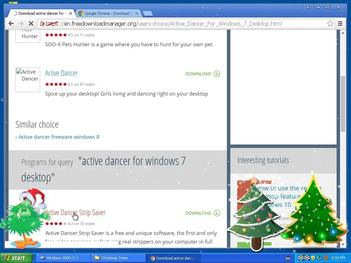The width and height of the screenshot is (351, 263).
Task: Click the system clock showing 8:59 PM
Action: click(338, 258)
